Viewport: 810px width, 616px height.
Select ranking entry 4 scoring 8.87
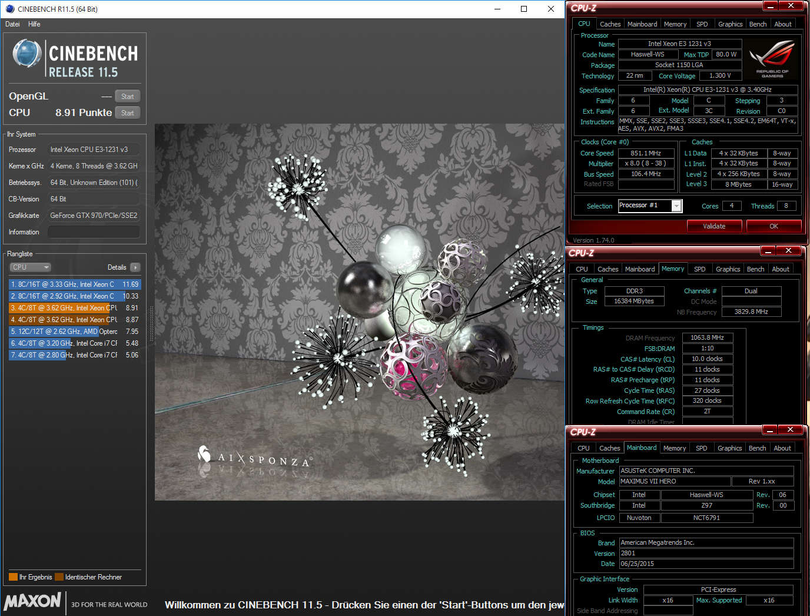coord(75,320)
